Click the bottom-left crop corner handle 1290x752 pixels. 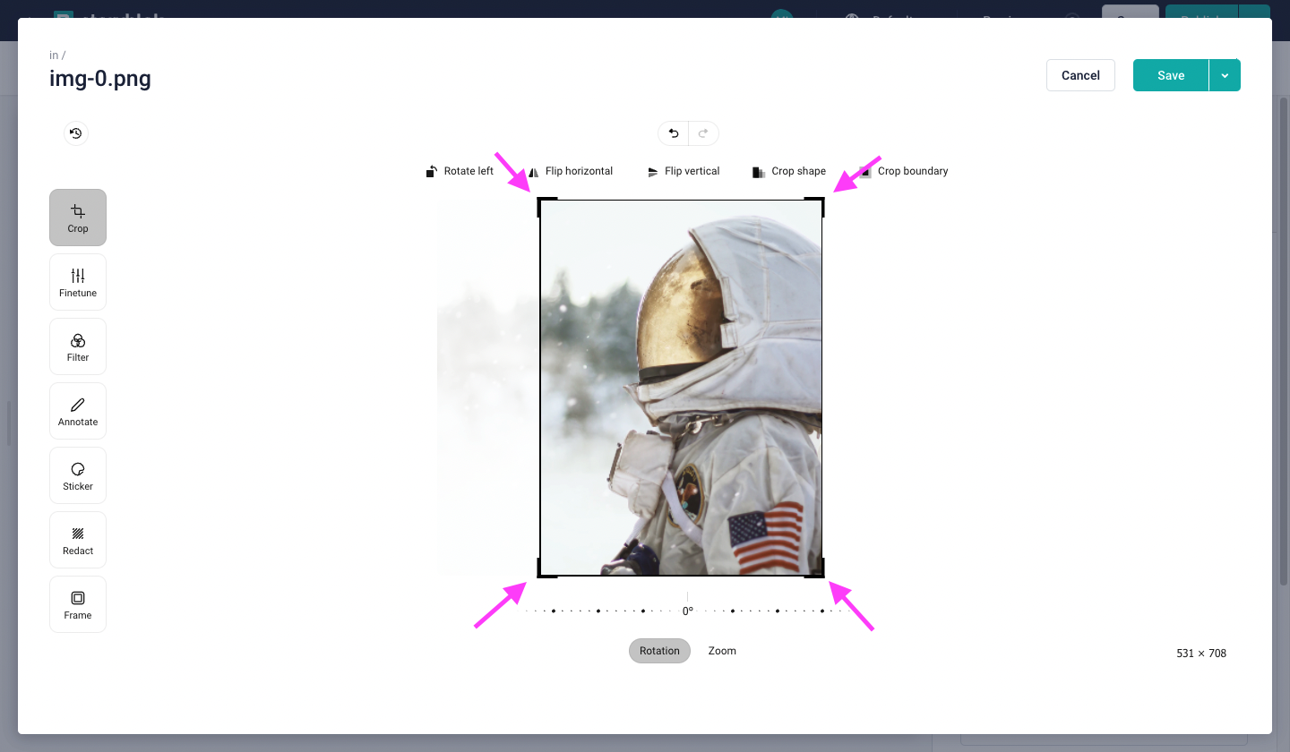pos(540,575)
